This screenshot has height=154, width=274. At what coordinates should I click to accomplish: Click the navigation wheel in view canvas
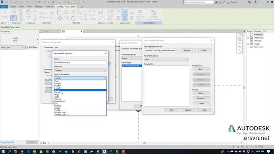point(239,39)
